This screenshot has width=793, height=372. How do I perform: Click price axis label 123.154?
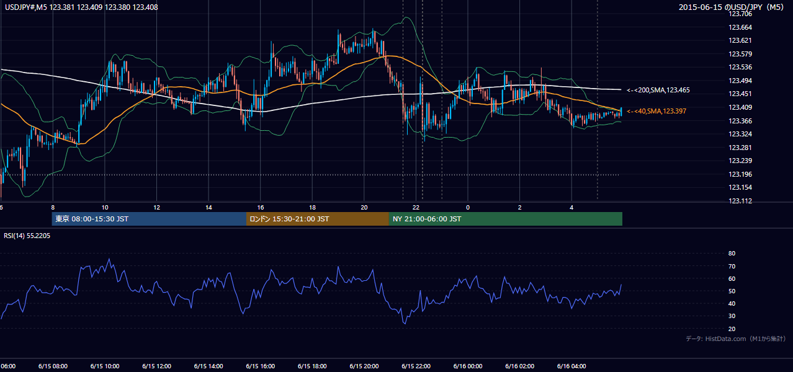[x=740, y=187]
